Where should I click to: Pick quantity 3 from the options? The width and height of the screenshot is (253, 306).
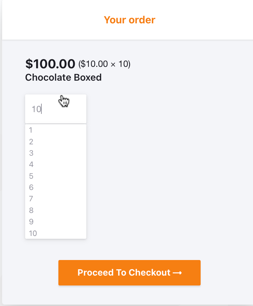(x=56, y=153)
